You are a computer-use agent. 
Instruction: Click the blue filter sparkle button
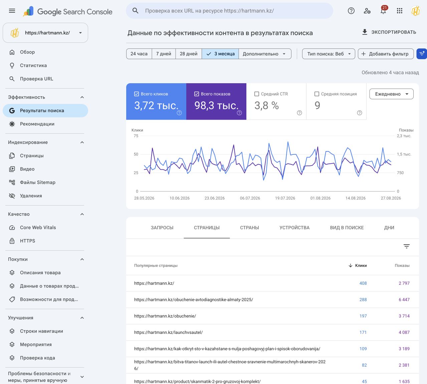[x=422, y=54]
